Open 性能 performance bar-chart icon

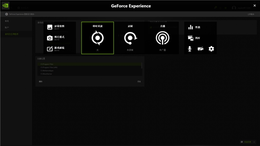click(x=190, y=27)
